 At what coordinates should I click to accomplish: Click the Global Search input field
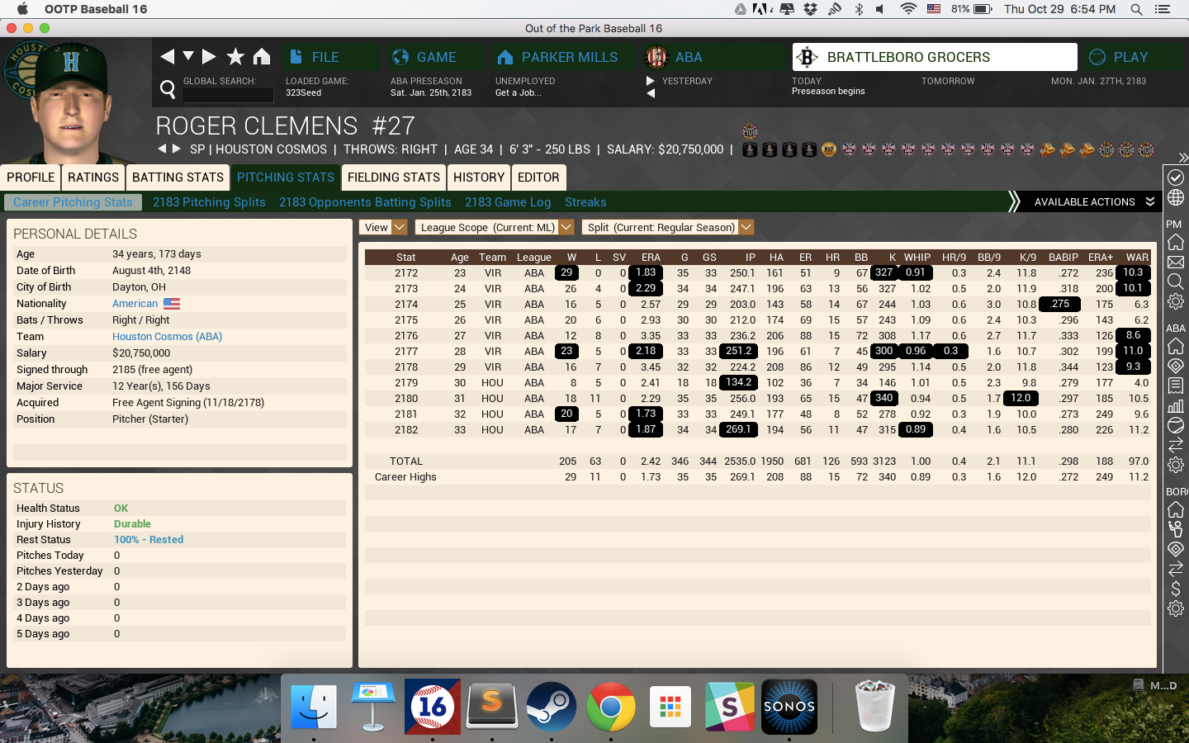pyautogui.click(x=228, y=95)
